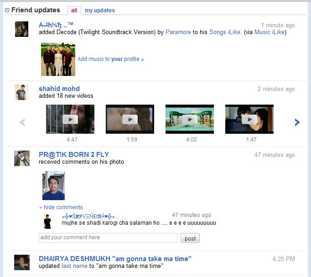Viewport: 311px width, 277px height.
Task: Click DHAIRYA DESHMUKH's profile avatar
Action: [x=21, y=262]
